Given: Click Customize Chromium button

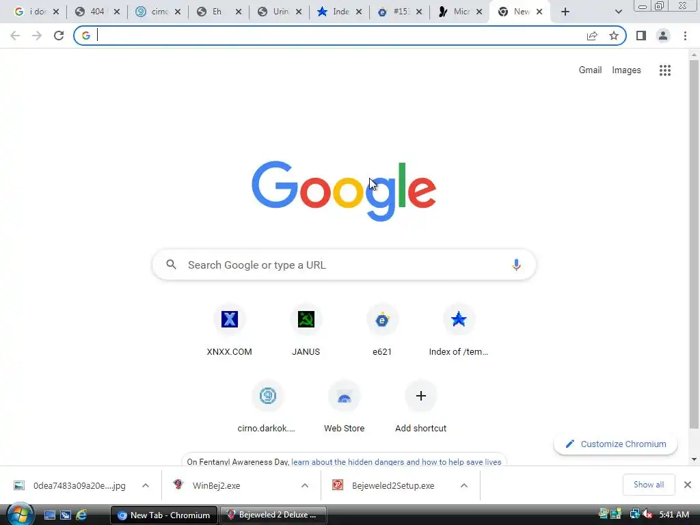Looking at the screenshot, I should 615,444.
